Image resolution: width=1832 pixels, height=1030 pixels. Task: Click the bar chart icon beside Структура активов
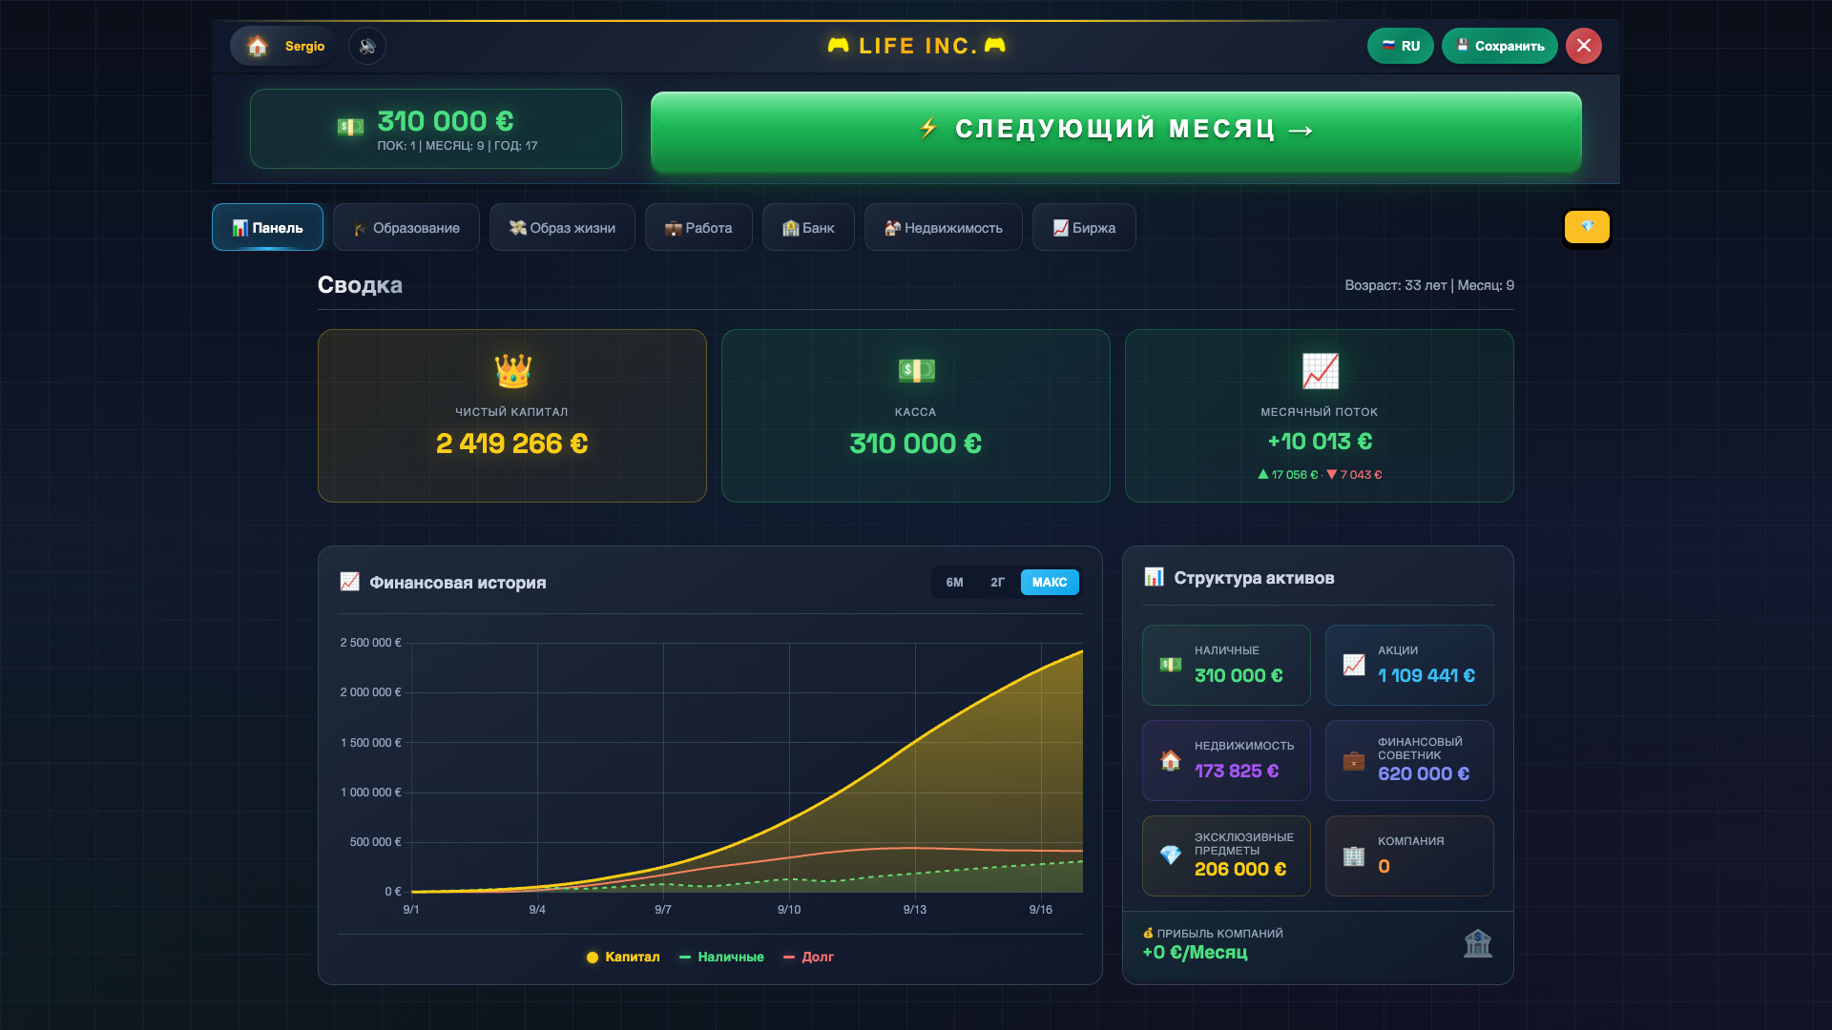point(1154,577)
